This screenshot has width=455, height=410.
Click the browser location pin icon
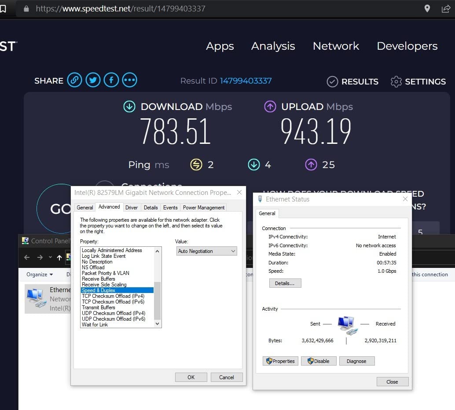pos(427,8)
